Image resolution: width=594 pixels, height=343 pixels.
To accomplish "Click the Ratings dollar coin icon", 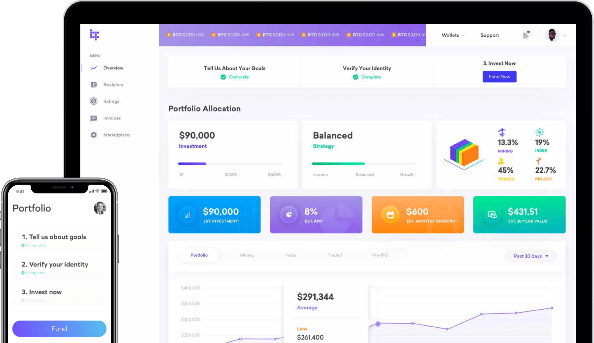I will [94, 101].
